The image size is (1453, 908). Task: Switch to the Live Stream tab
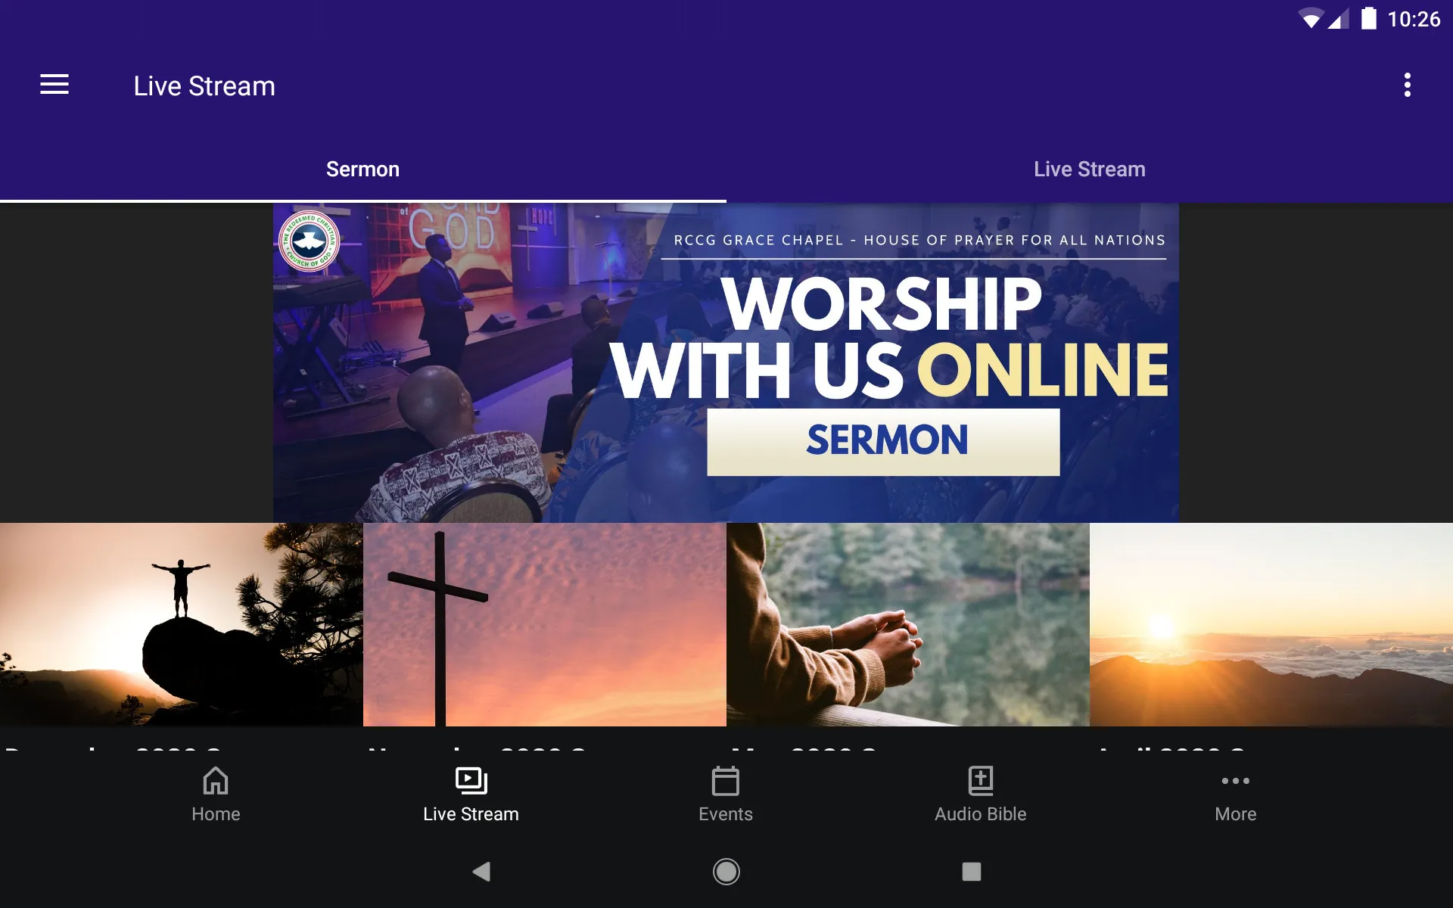1089,169
